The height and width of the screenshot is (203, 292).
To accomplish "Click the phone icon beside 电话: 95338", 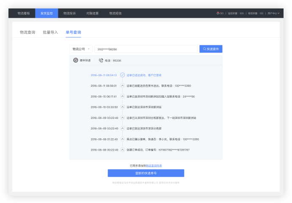I will click(101, 60).
